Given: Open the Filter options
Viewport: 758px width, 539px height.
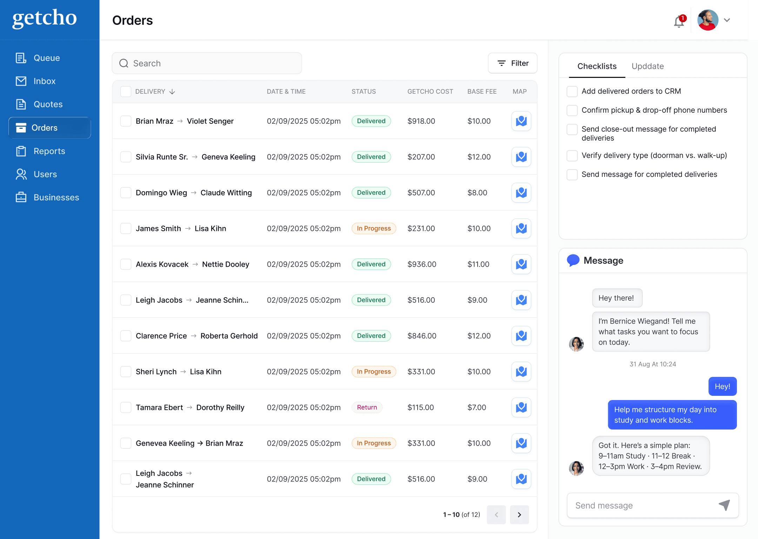Looking at the screenshot, I should [512, 63].
